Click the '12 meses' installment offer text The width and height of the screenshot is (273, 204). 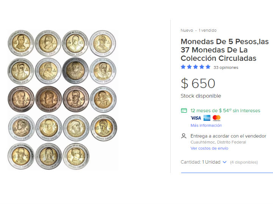click(225, 111)
